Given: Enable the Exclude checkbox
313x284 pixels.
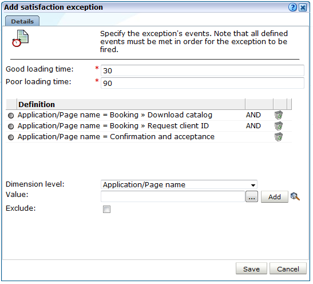Looking at the screenshot, I should coord(106,210).
